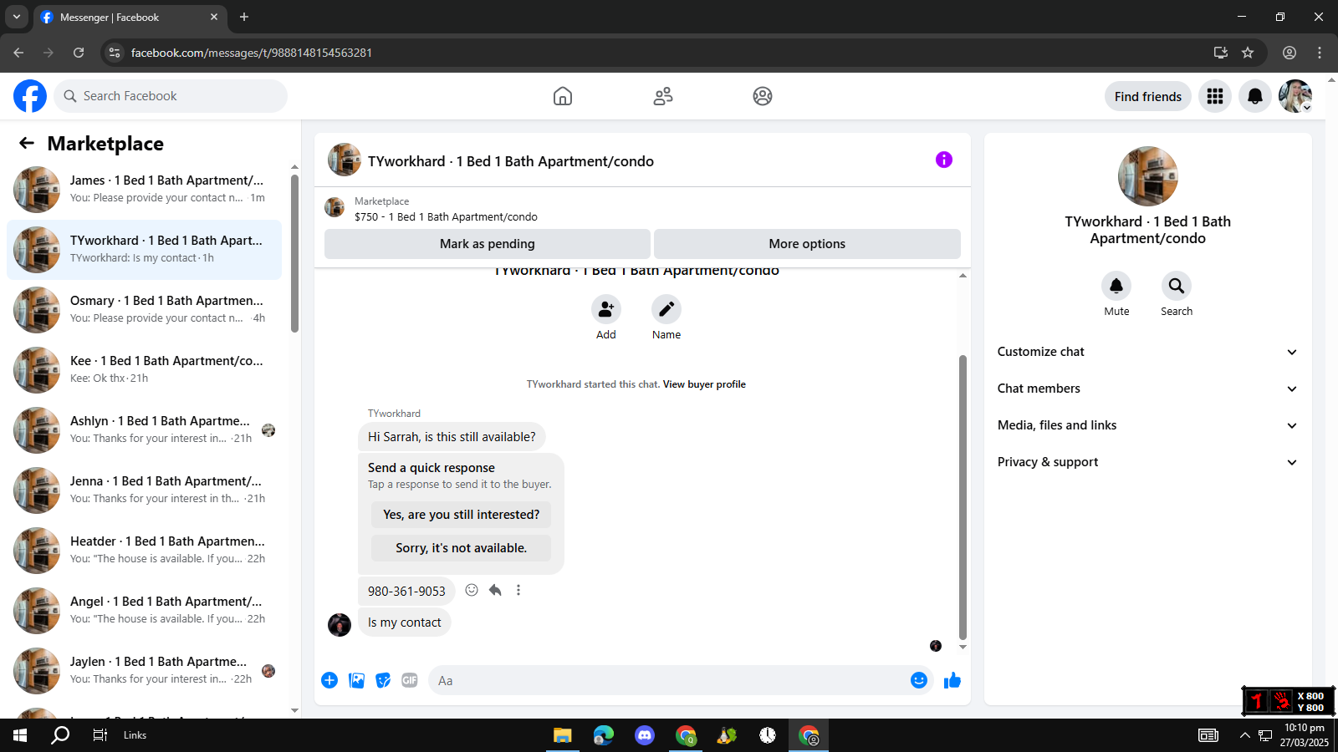Mark listing as pending
This screenshot has height=752, width=1338.
[x=488, y=244]
